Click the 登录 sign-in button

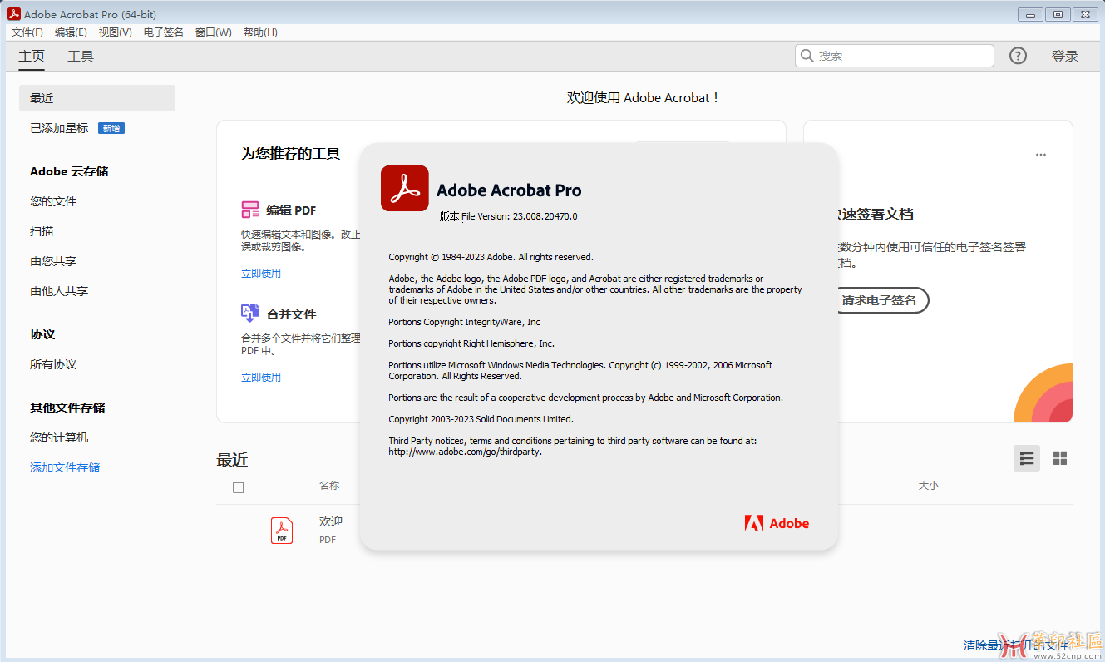pyautogui.click(x=1065, y=57)
